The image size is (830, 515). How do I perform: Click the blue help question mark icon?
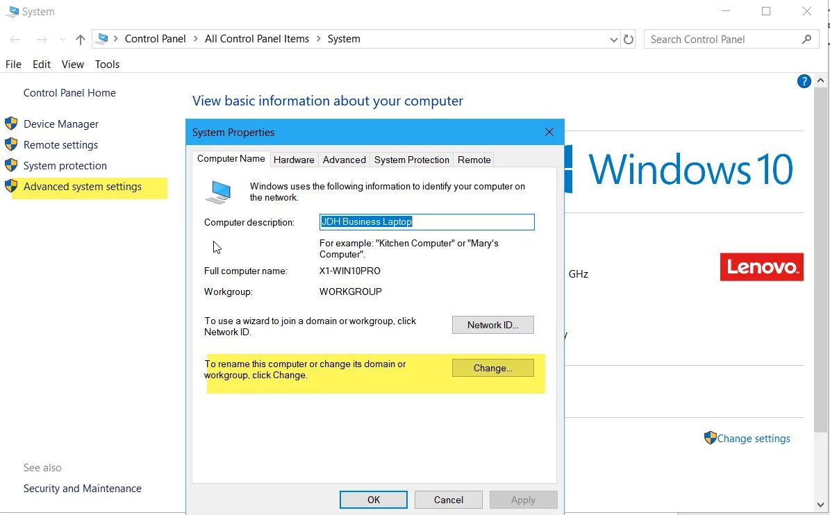point(804,81)
